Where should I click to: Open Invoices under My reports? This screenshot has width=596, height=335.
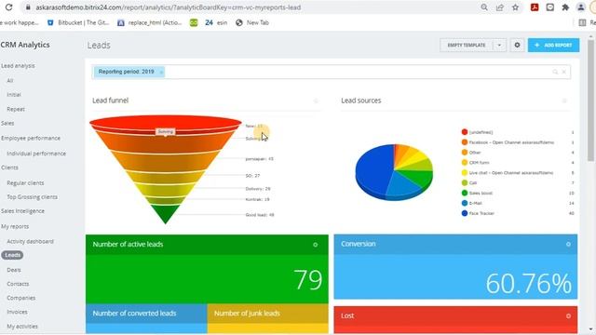[x=17, y=312]
